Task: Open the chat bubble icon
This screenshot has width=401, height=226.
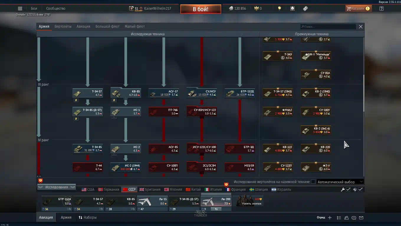Action: 354,218
